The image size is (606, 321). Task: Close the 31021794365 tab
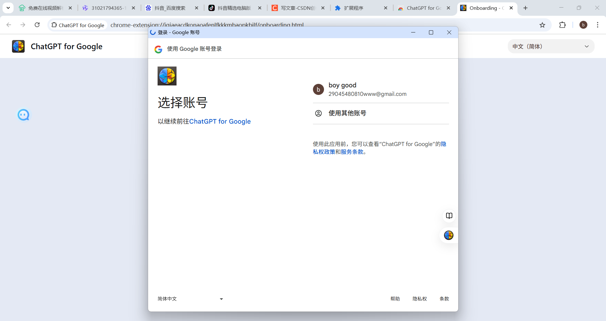(133, 8)
